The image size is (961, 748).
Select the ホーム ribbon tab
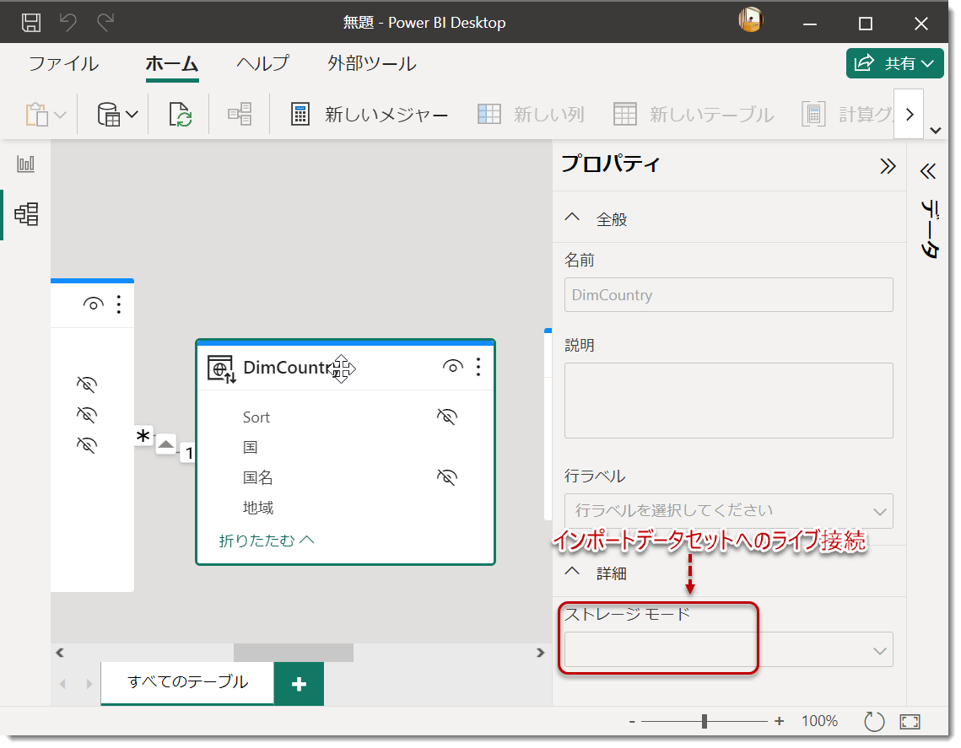pyautogui.click(x=171, y=64)
